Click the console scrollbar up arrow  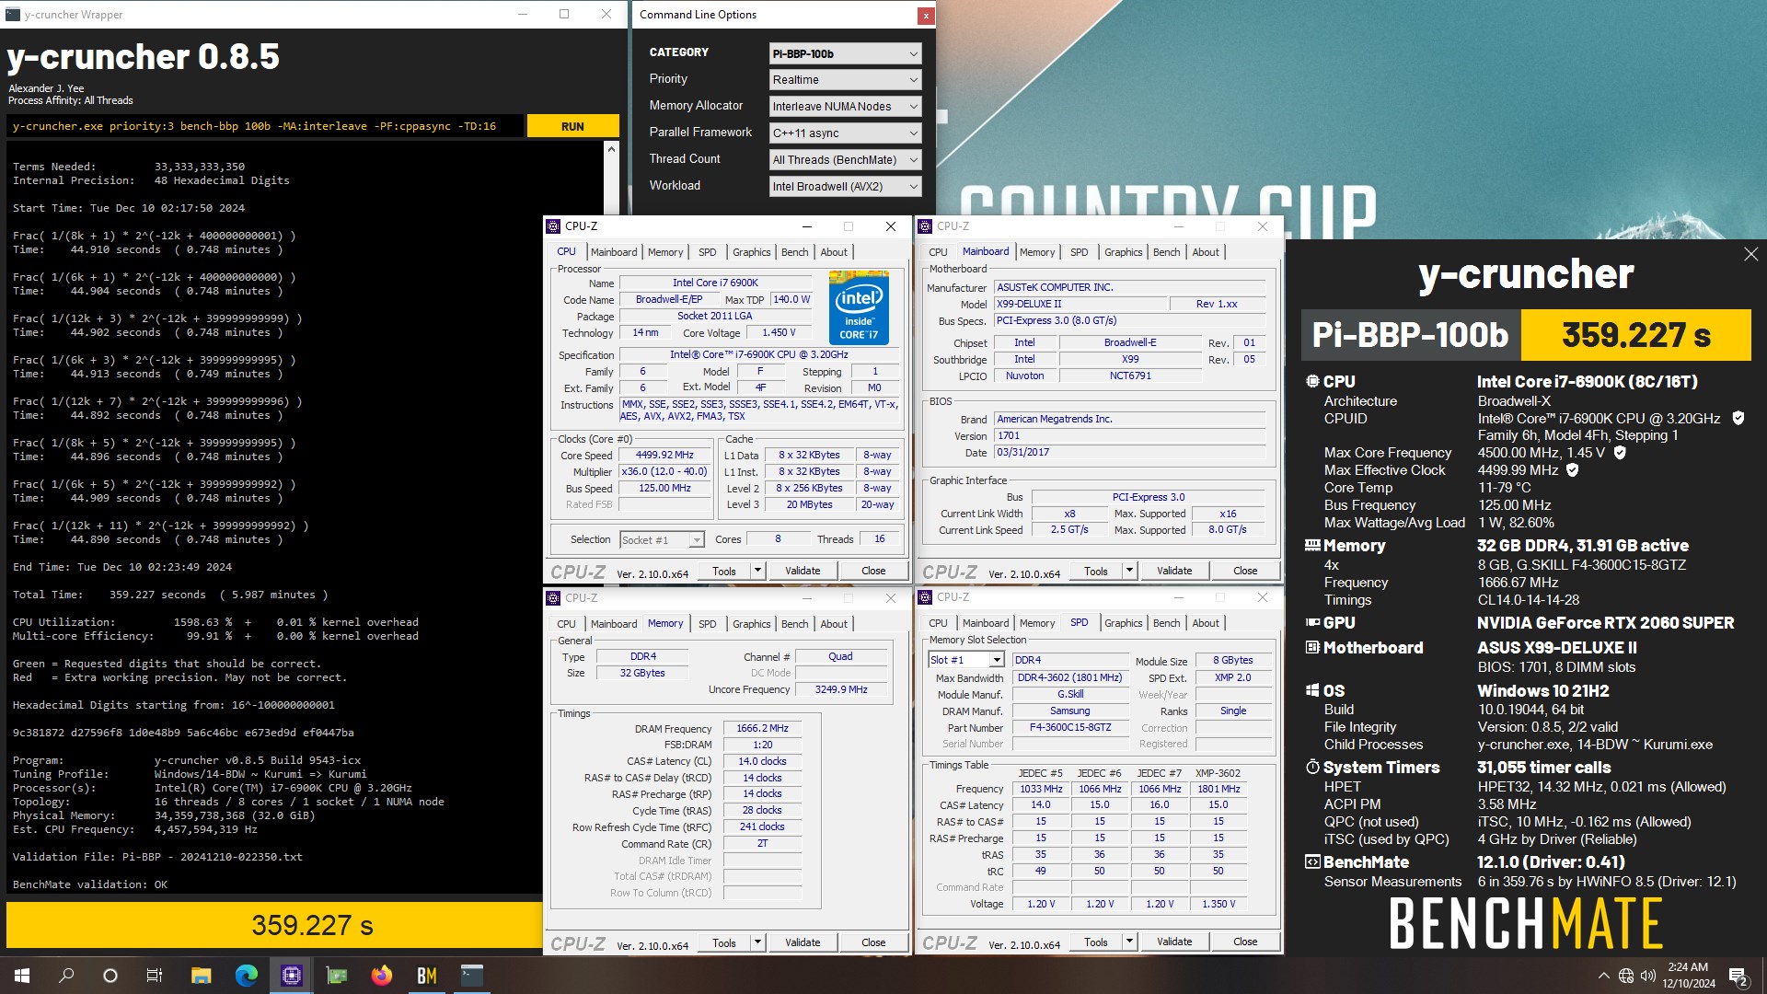point(612,148)
